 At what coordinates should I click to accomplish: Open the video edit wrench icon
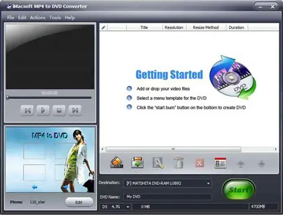(x=158, y=163)
